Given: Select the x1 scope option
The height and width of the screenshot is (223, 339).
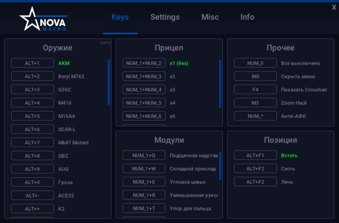Looking at the screenshot, I should tap(144, 63).
